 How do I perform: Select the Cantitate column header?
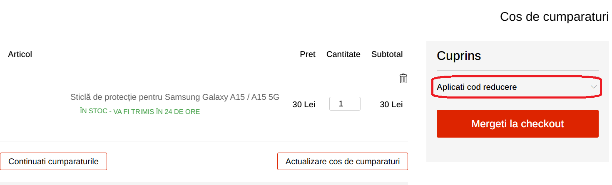coord(343,54)
